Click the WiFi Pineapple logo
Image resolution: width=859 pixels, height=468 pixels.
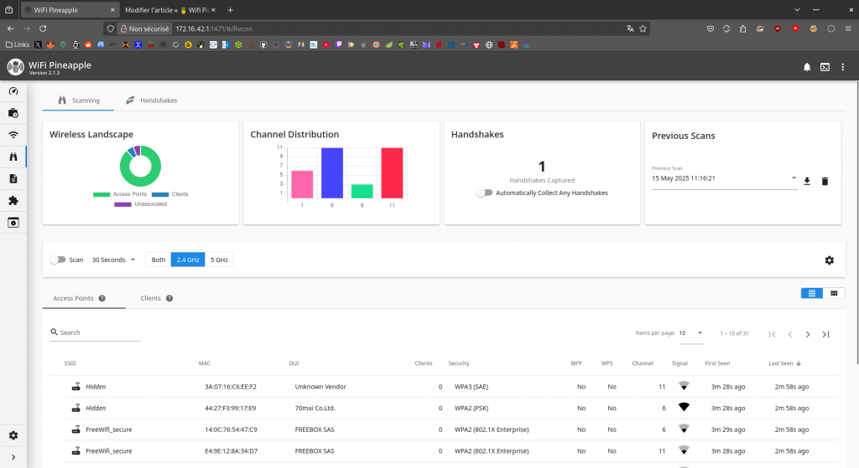[x=15, y=67]
